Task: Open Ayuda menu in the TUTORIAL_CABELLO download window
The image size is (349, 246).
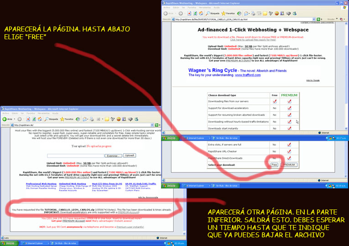Action: 217,8
